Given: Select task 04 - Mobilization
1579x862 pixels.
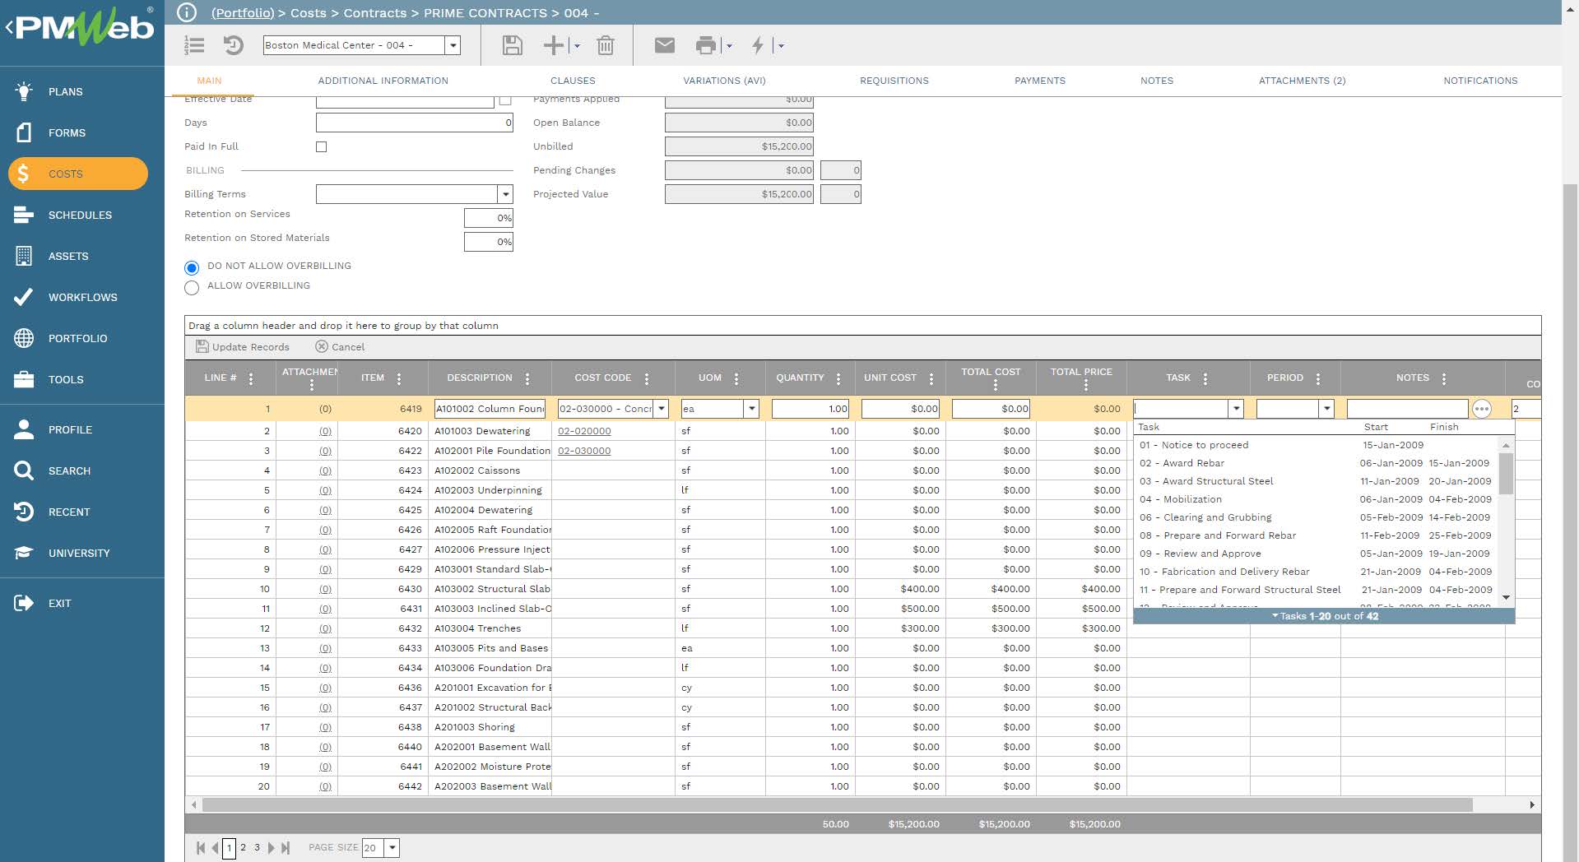Looking at the screenshot, I should point(1315,499).
